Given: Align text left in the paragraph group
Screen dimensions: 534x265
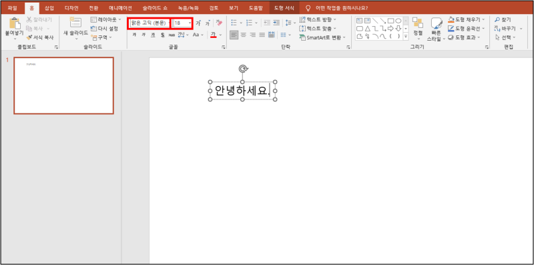Looking at the screenshot, I should pyautogui.click(x=234, y=35).
